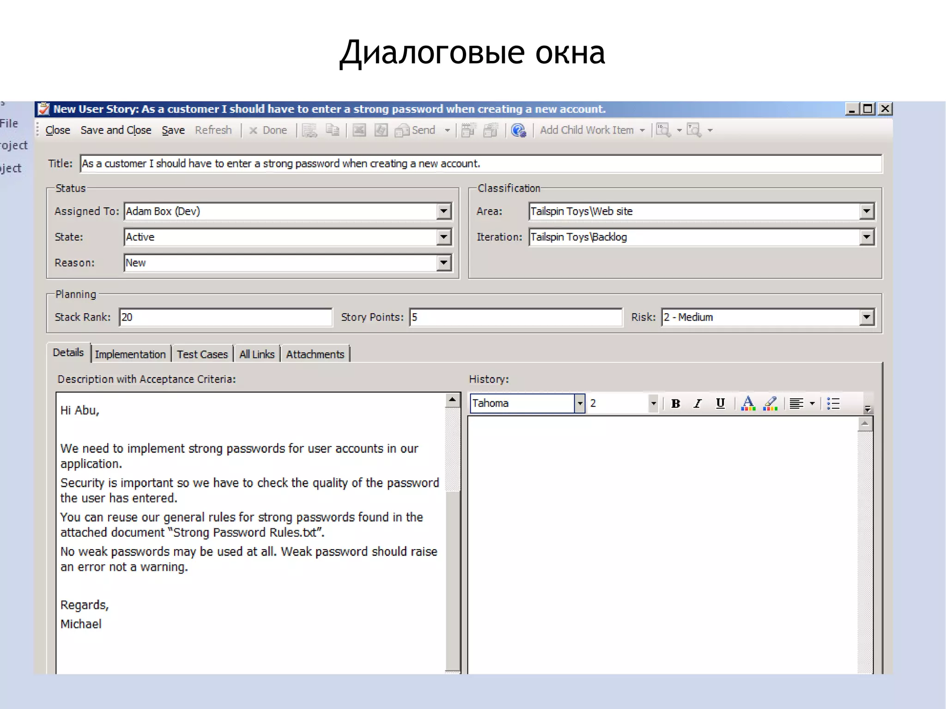
Task: Click into the Title text field
Action: click(x=481, y=164)
